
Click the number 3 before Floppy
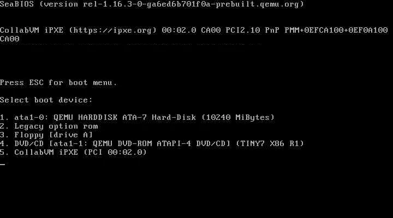point(3,135)
